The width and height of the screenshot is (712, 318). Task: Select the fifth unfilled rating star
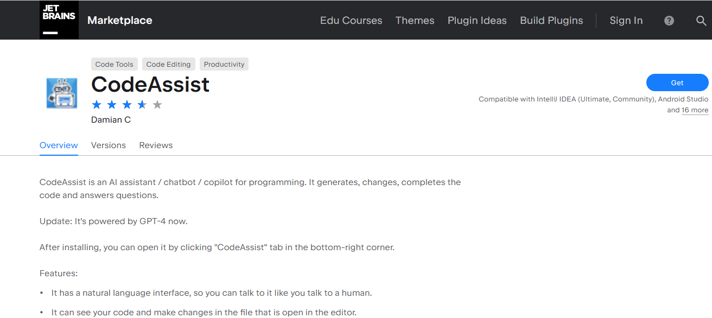pyautogui.click(x=157, y=104)
